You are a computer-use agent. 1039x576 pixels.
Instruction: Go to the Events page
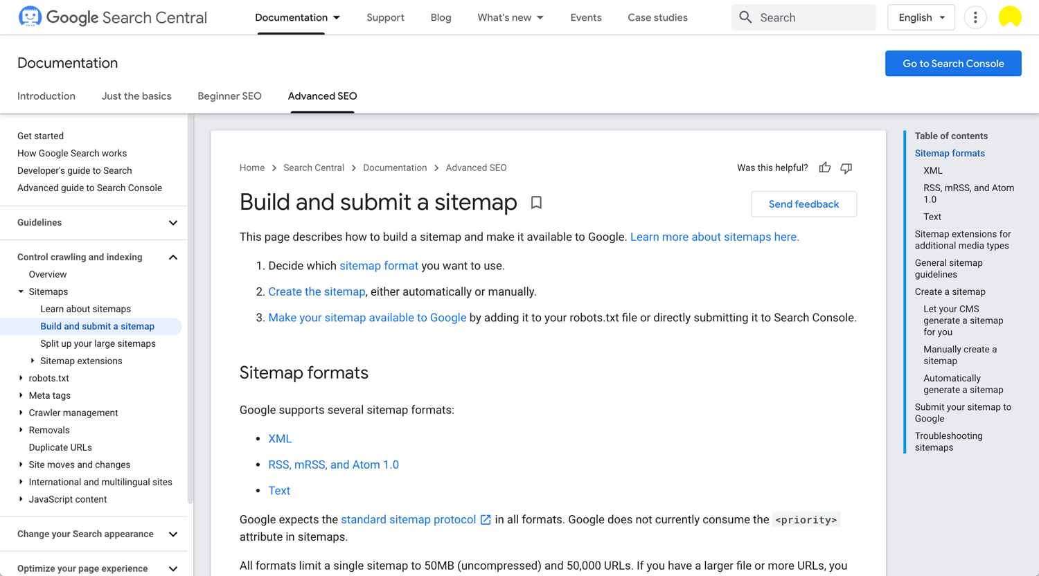coord(586,17)
